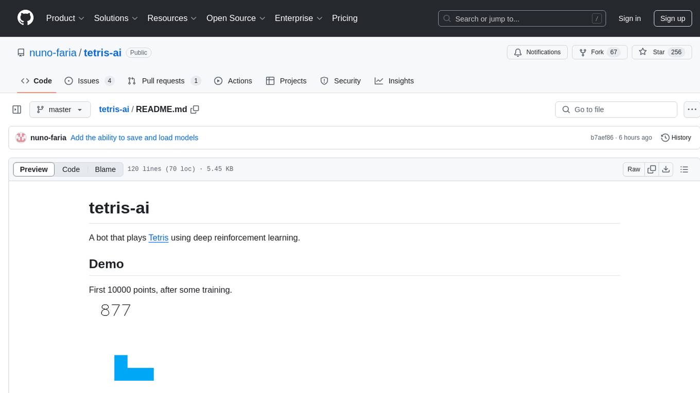700x393 pixels.
Task: Open commit author nuno-faria
Action: coord(48,137)
